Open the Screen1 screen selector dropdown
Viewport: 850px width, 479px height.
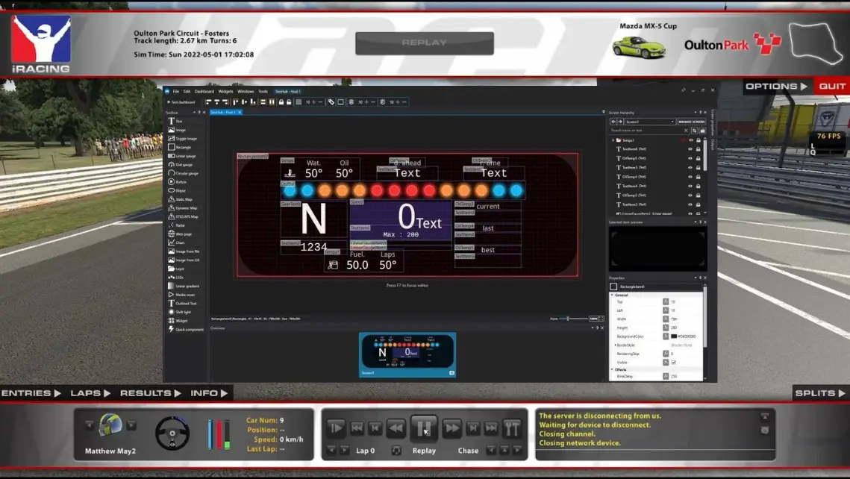(x=650, y=122)
